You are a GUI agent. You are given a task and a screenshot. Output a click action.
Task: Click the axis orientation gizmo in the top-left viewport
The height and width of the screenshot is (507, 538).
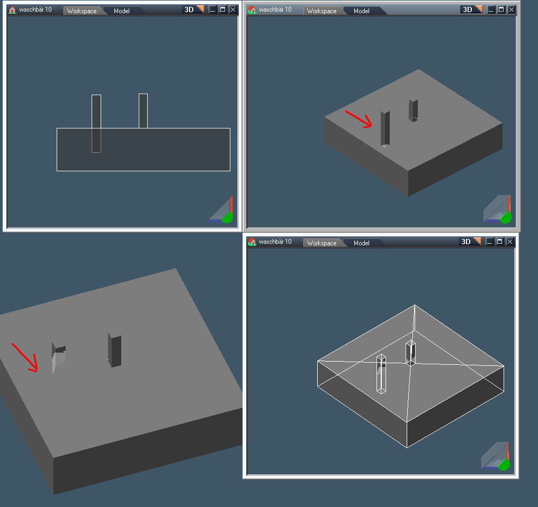pos(223,211)
